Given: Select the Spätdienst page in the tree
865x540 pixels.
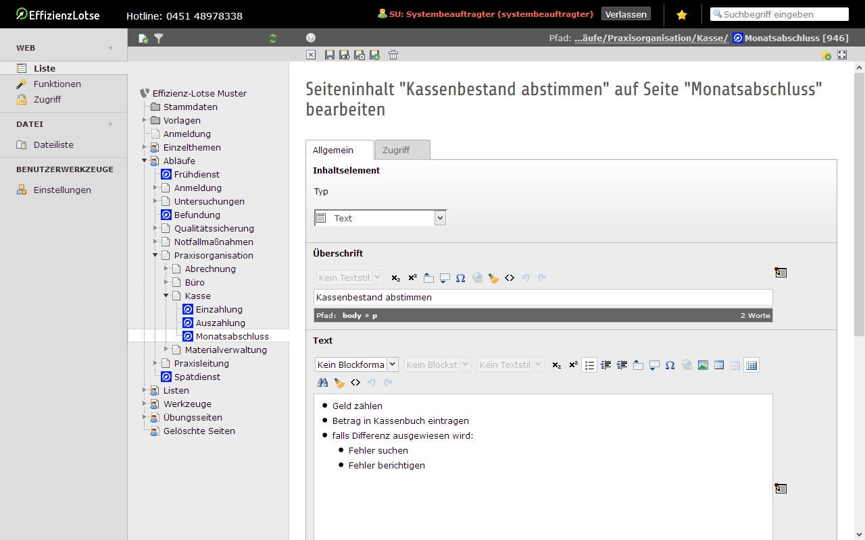Looking at the screenshot, I should coord(197,377).
